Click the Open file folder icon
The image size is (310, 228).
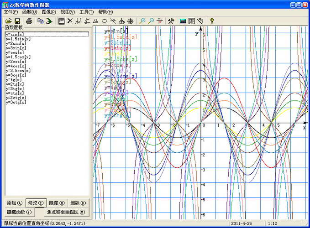coord(8,21)
